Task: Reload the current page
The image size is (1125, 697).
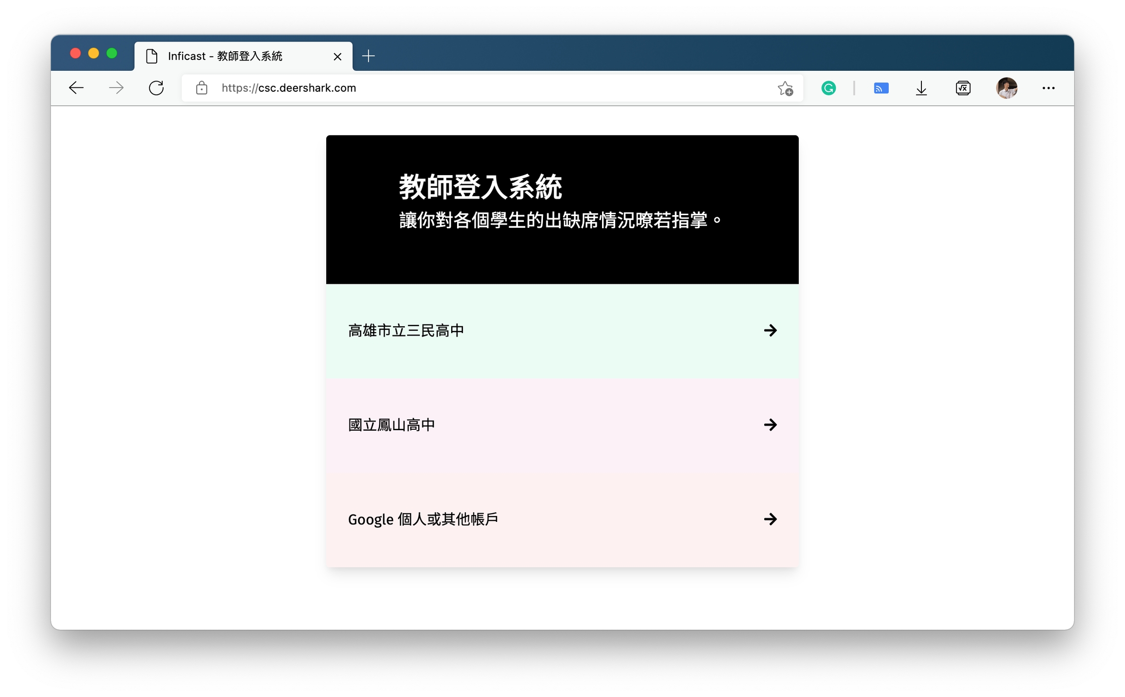Action: coord(156,88)
